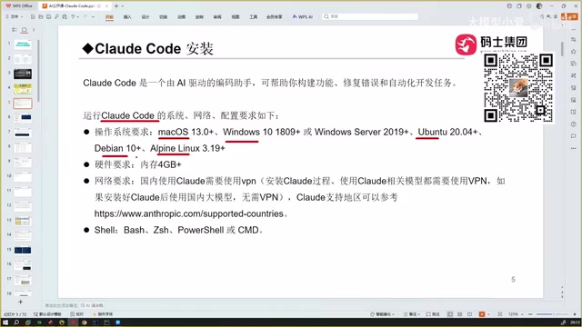Select the 工具 Tools ribbon tab
This screenshot has width=582, height=327.
click(253, 17)
